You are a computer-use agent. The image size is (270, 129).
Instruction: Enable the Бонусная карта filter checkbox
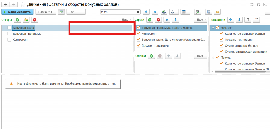click(x=9, y=28)
